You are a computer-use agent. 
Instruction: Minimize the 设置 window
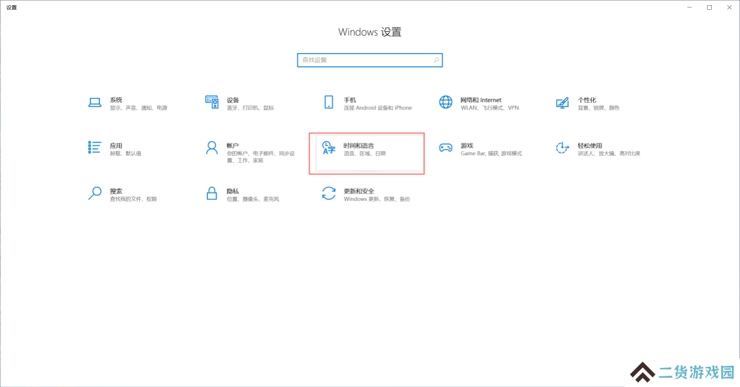click(x=691, y=8)
